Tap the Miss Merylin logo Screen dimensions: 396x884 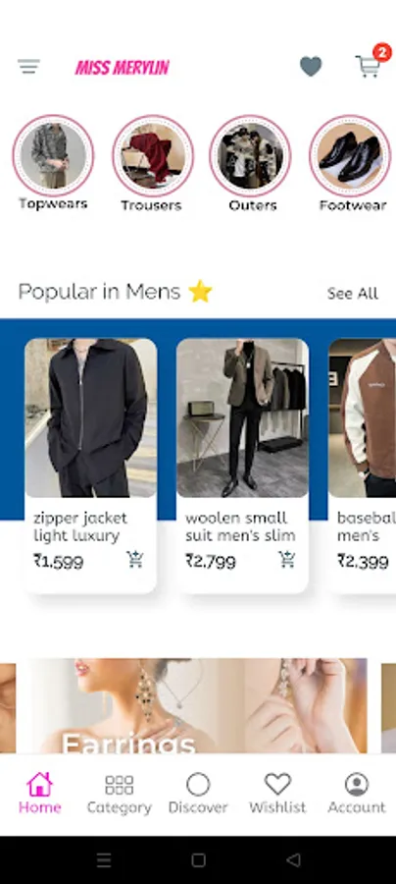[x=123, y=68]
